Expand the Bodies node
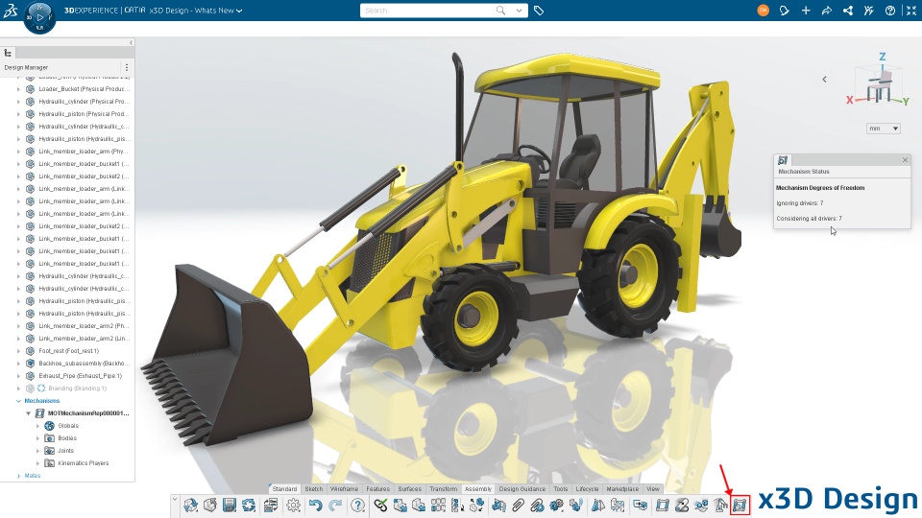This screenshot has width=922, height=518. [x=38, y=438]
